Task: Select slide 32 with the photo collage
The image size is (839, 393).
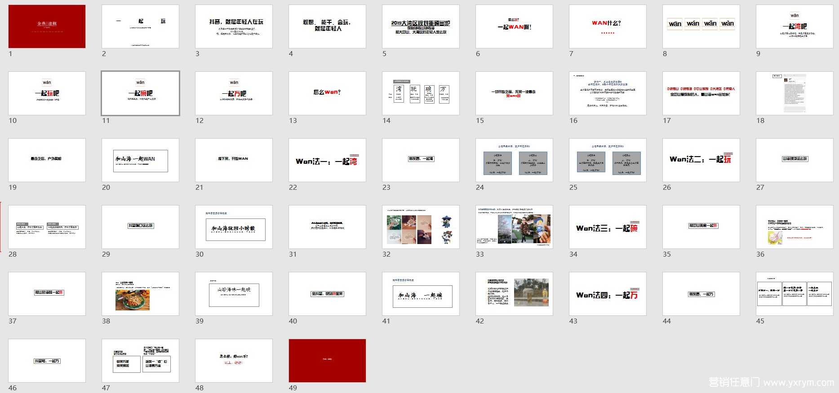Action: tap(421, 227)
